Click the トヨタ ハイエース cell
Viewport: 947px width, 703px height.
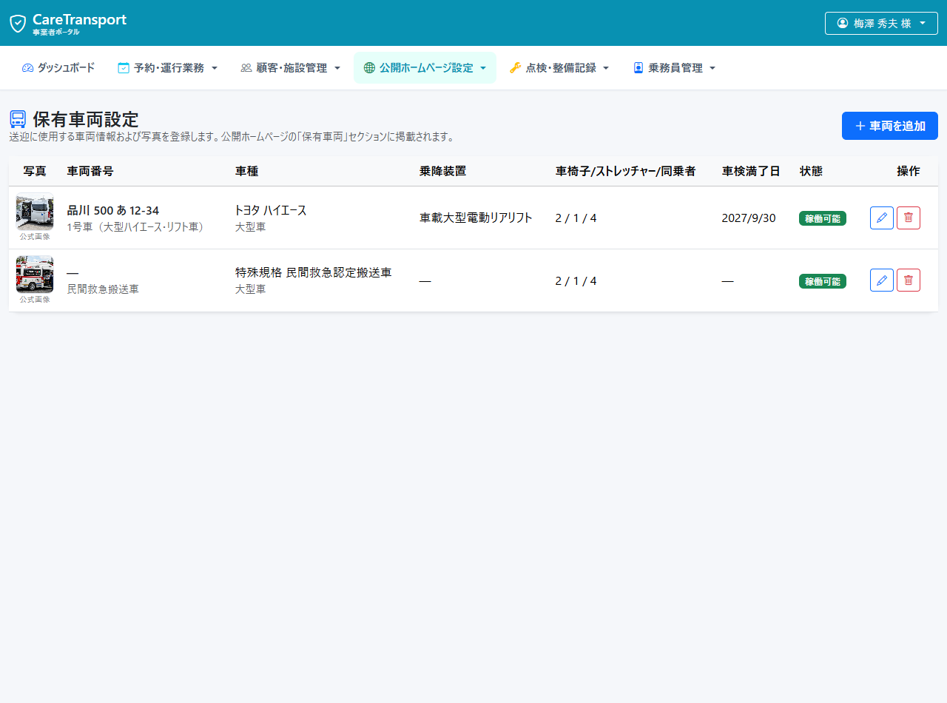(x=271, y=211)
